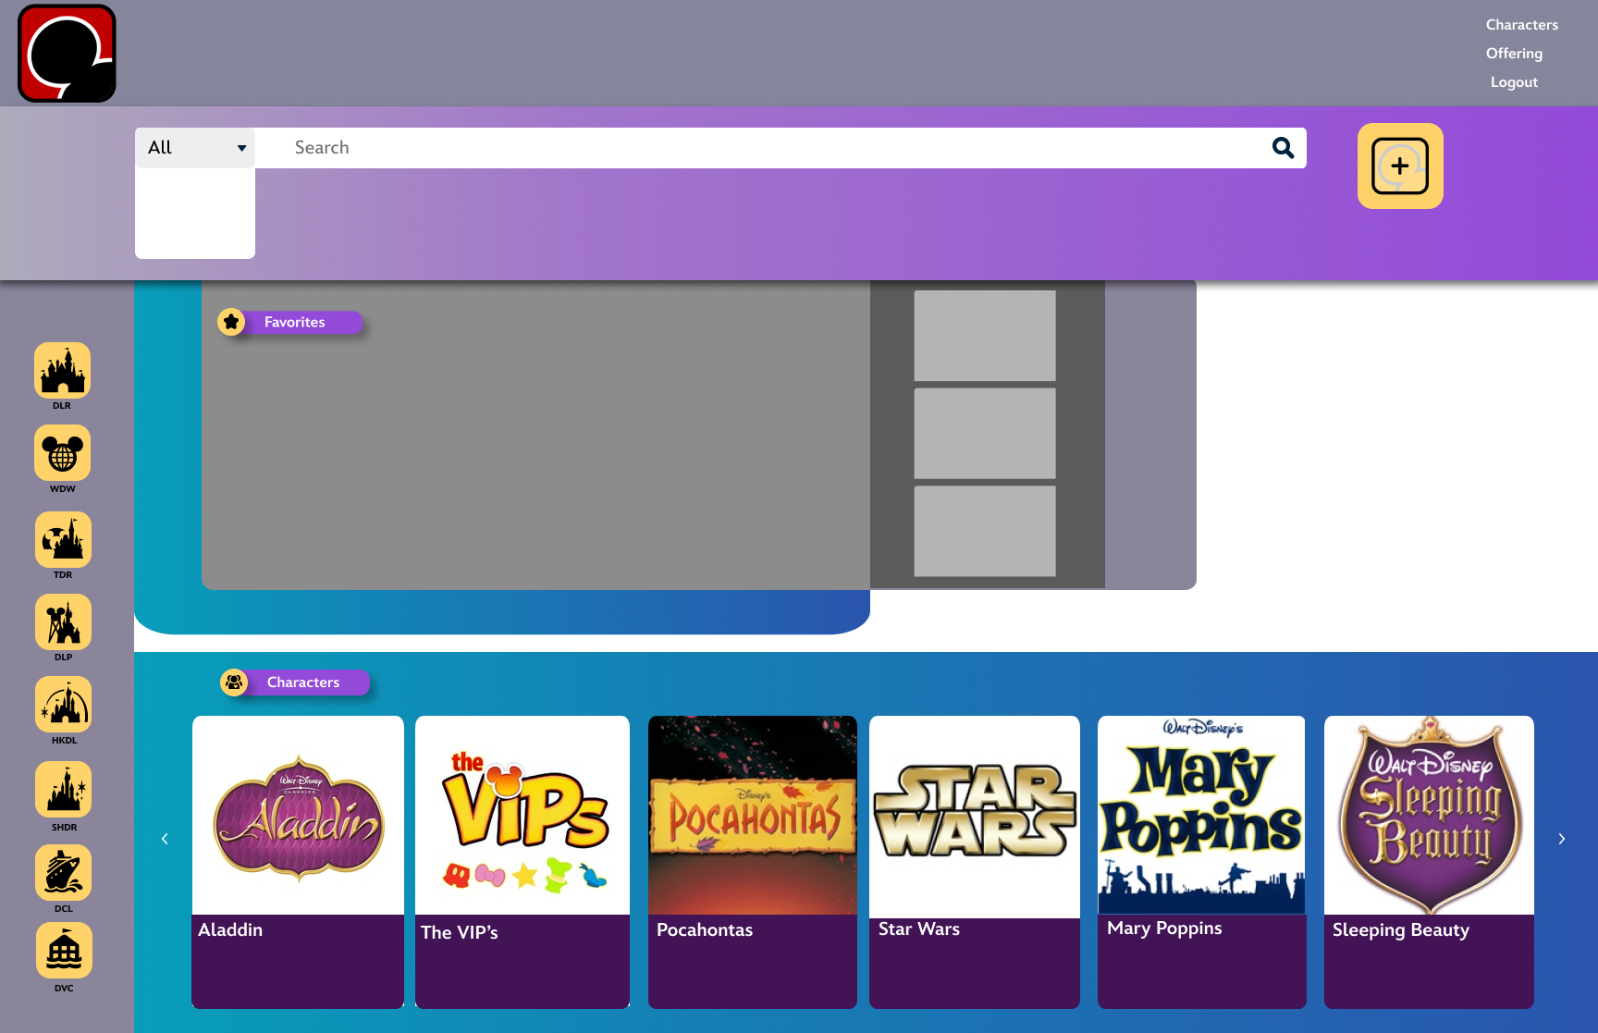
Task: Open Characters in top navigation
Action: pos(1522,25)
